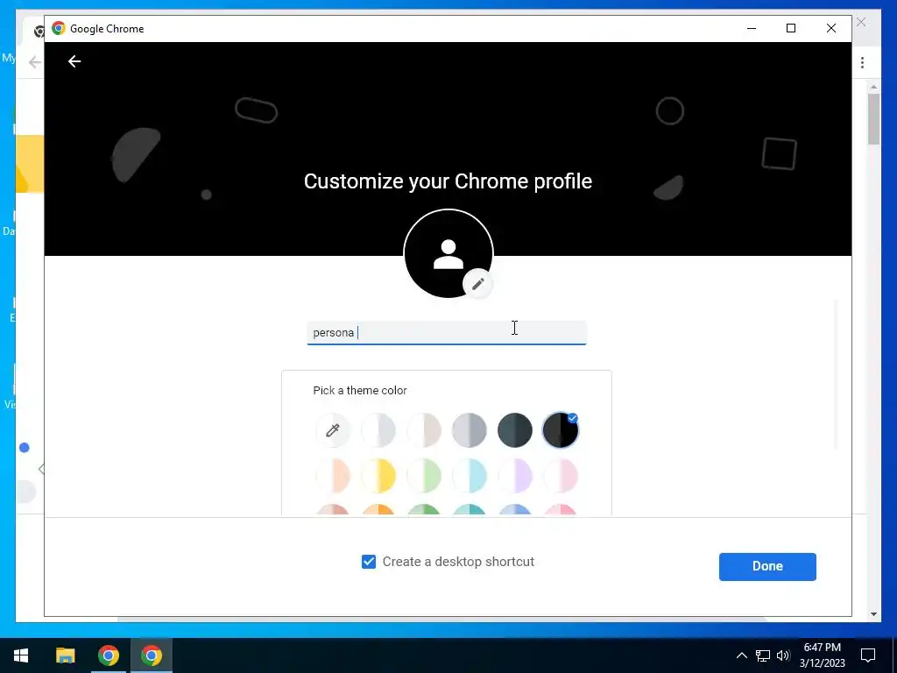This screenshot has width=897, height=673.
Task: Maximize the Google Chrome profile window
Action: (791, 29)
